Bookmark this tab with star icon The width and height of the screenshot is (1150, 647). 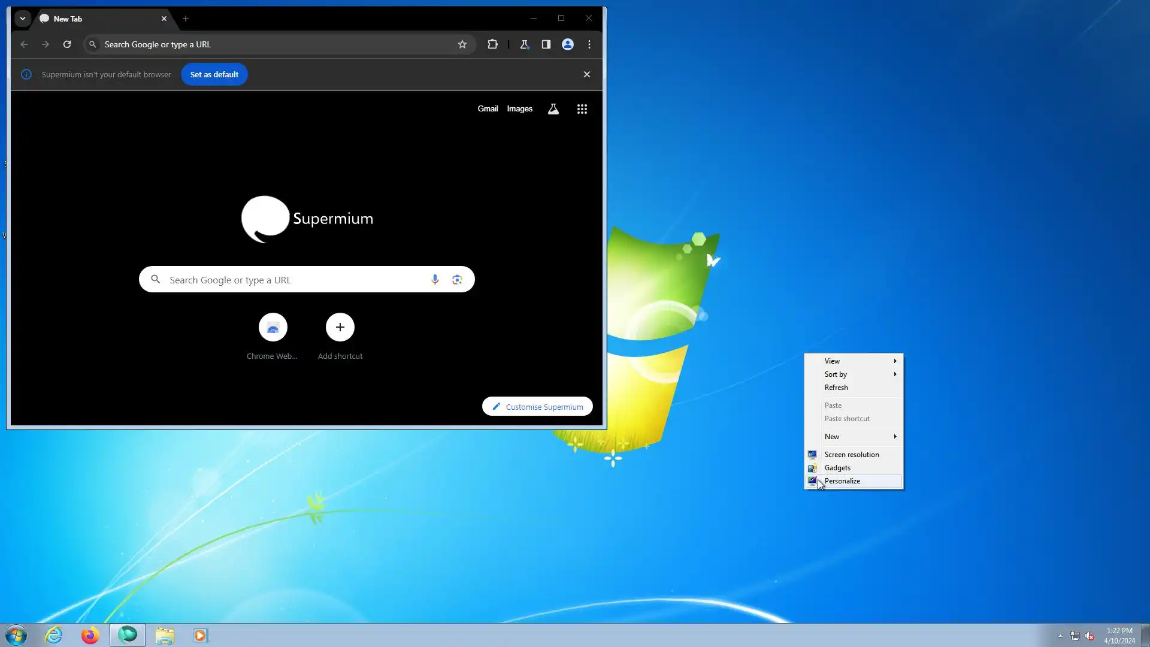pyautogui.click(x=462, y=44)
